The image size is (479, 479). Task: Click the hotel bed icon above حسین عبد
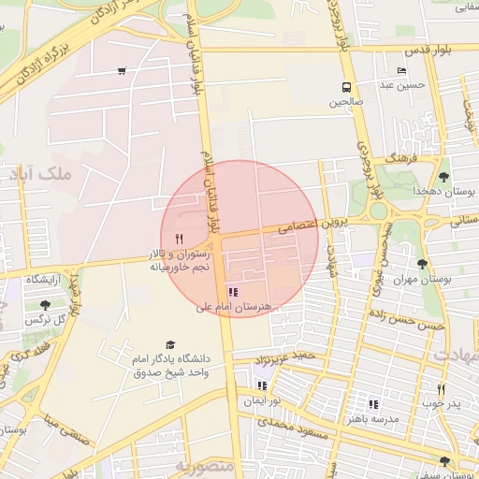[402, 71]
